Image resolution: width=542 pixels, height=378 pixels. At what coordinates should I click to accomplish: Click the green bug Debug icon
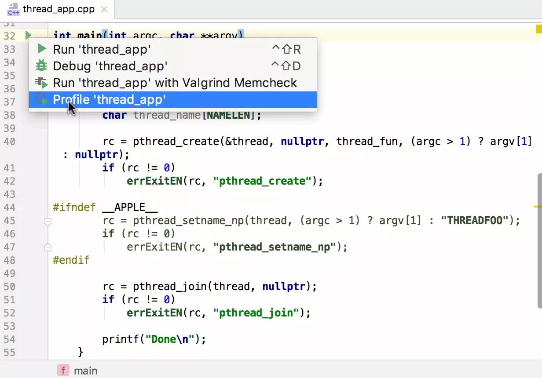41,66
